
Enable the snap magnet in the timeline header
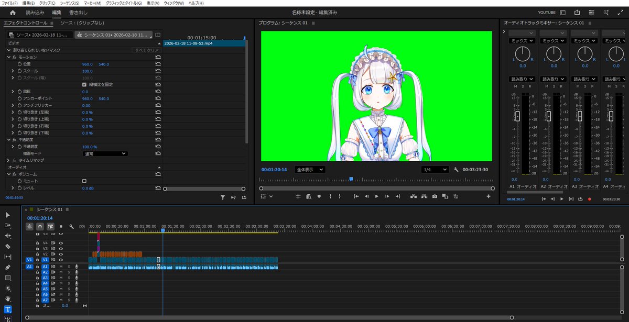click(39, 226)
